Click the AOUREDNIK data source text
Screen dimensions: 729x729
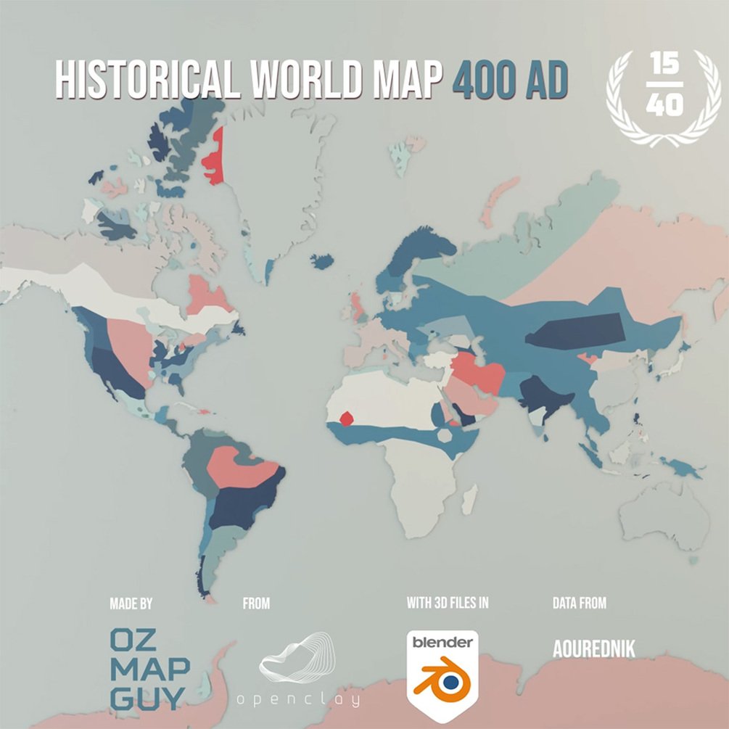(x=593, y=648)
